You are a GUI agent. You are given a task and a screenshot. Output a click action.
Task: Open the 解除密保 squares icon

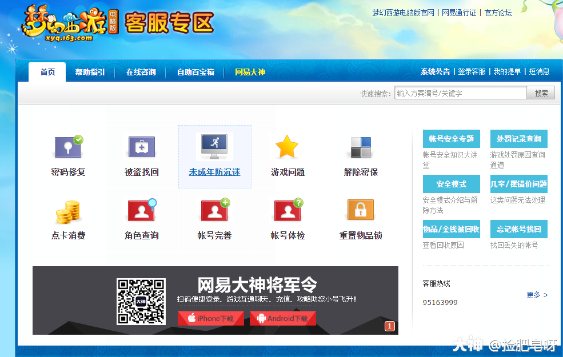(x=361, y=147)
